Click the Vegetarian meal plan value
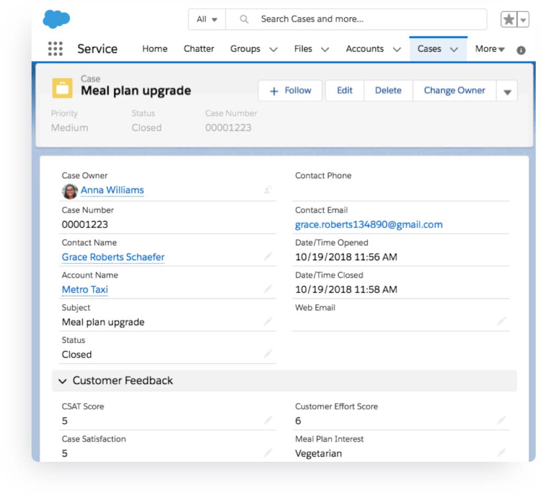The image size is (541, 496). [x=319, y=453]
